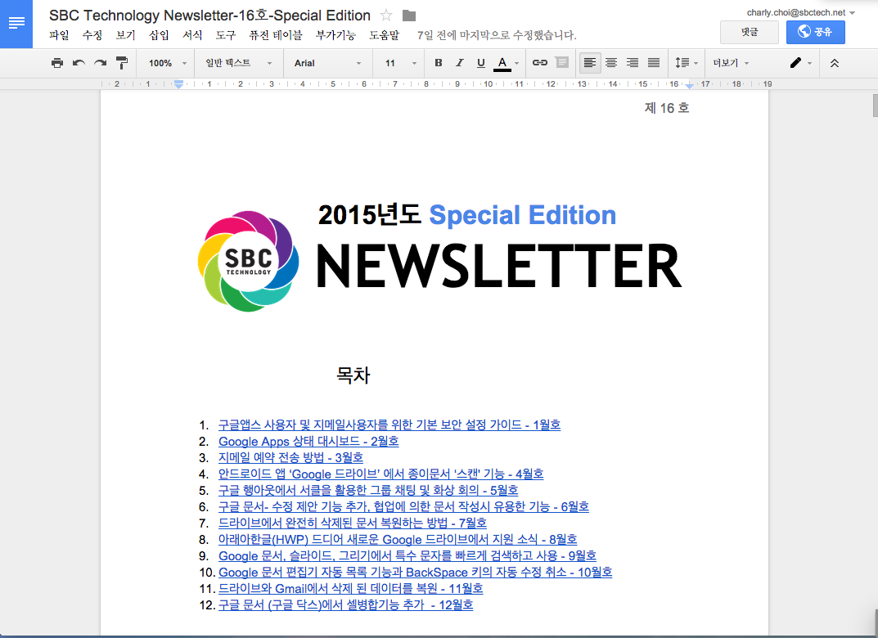Toggle underline formatting
Screen dimensions: 878x638
[x=481, y=63]
